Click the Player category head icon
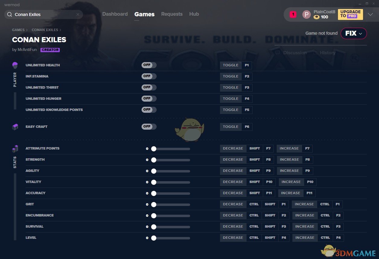This screenshot has height=259, width=379. [15, 65]
